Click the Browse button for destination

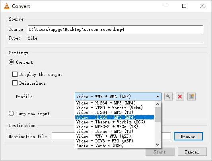pos(188,136)
